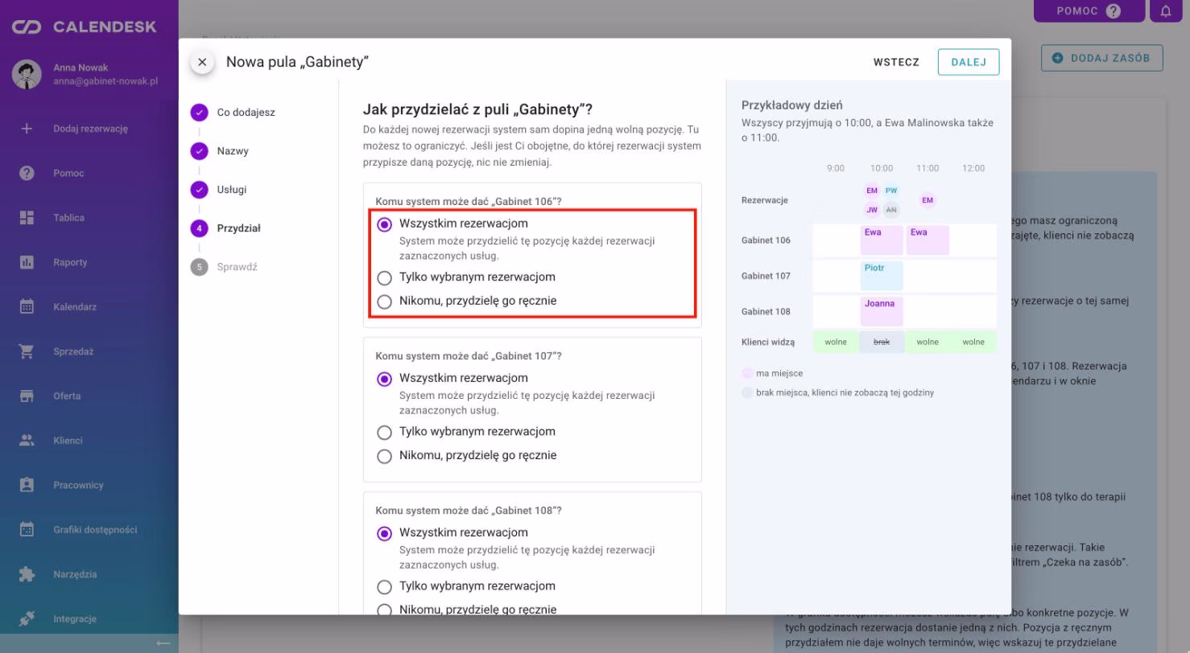This screenshot has width=1190, height=653.
Task: Click Anna Nowak's profile avatar
Action: pos(27,74)
